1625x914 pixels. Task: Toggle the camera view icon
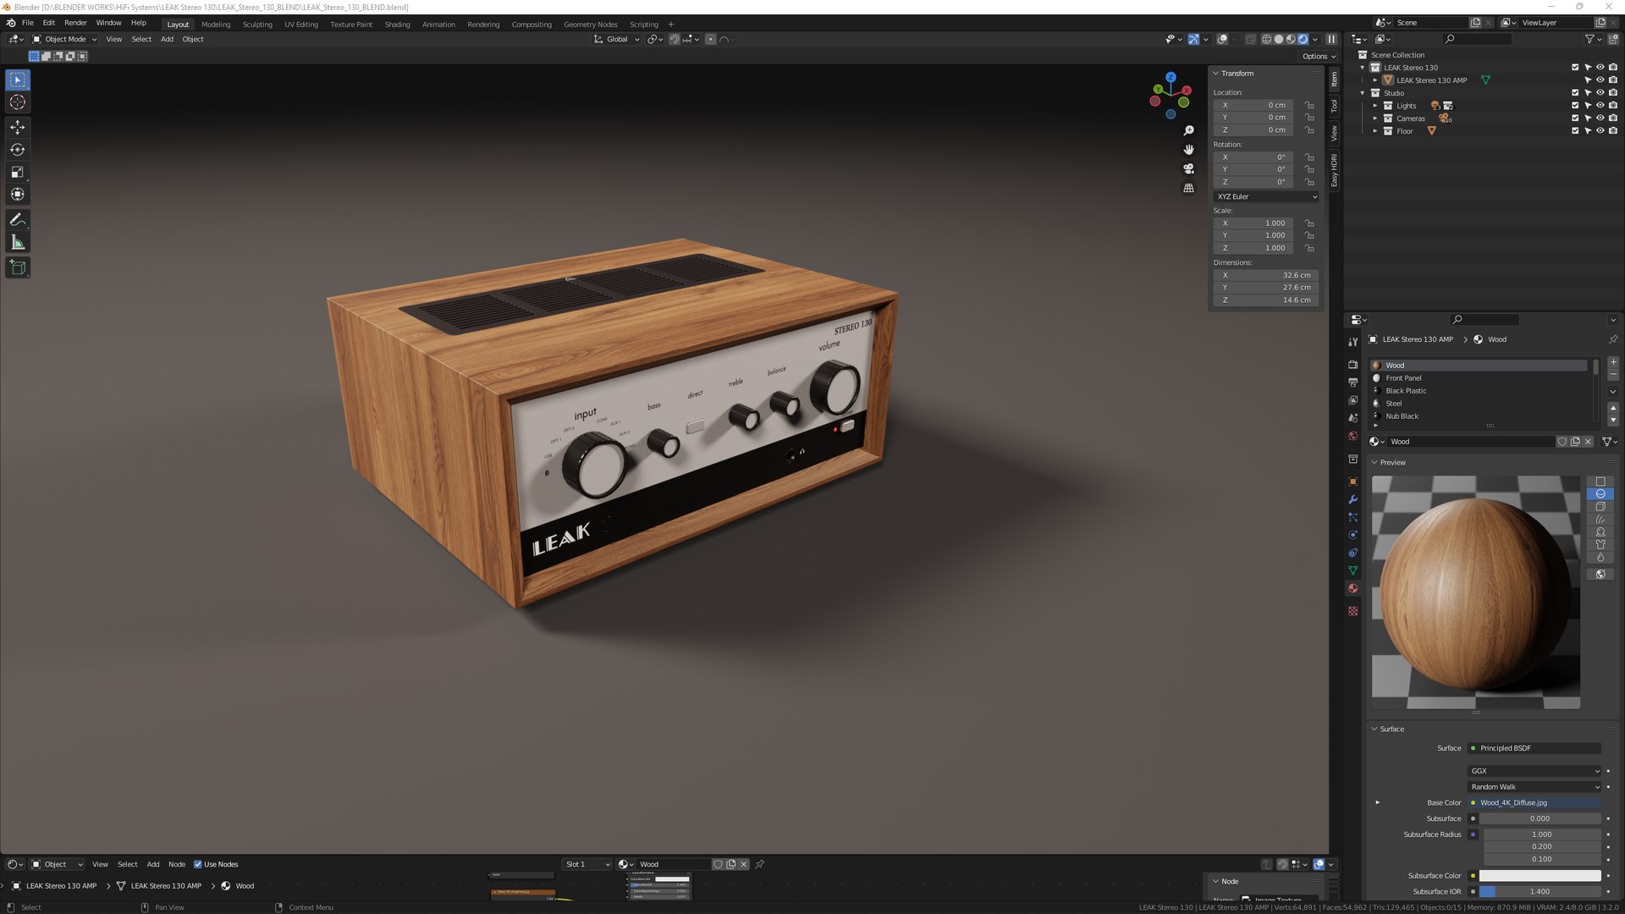[x=1188, y=168]
